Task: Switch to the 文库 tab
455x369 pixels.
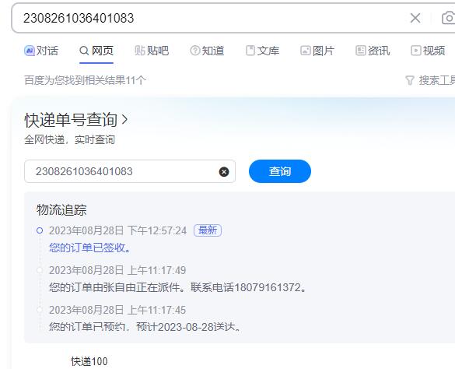Action: pos(262,51)
